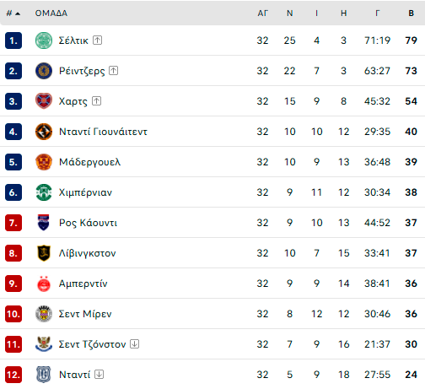Image resolution: width=425 pixels, height=389 pixels.
Task: Click the Motherwell club crest icon
Action: [x=44, y=162]
